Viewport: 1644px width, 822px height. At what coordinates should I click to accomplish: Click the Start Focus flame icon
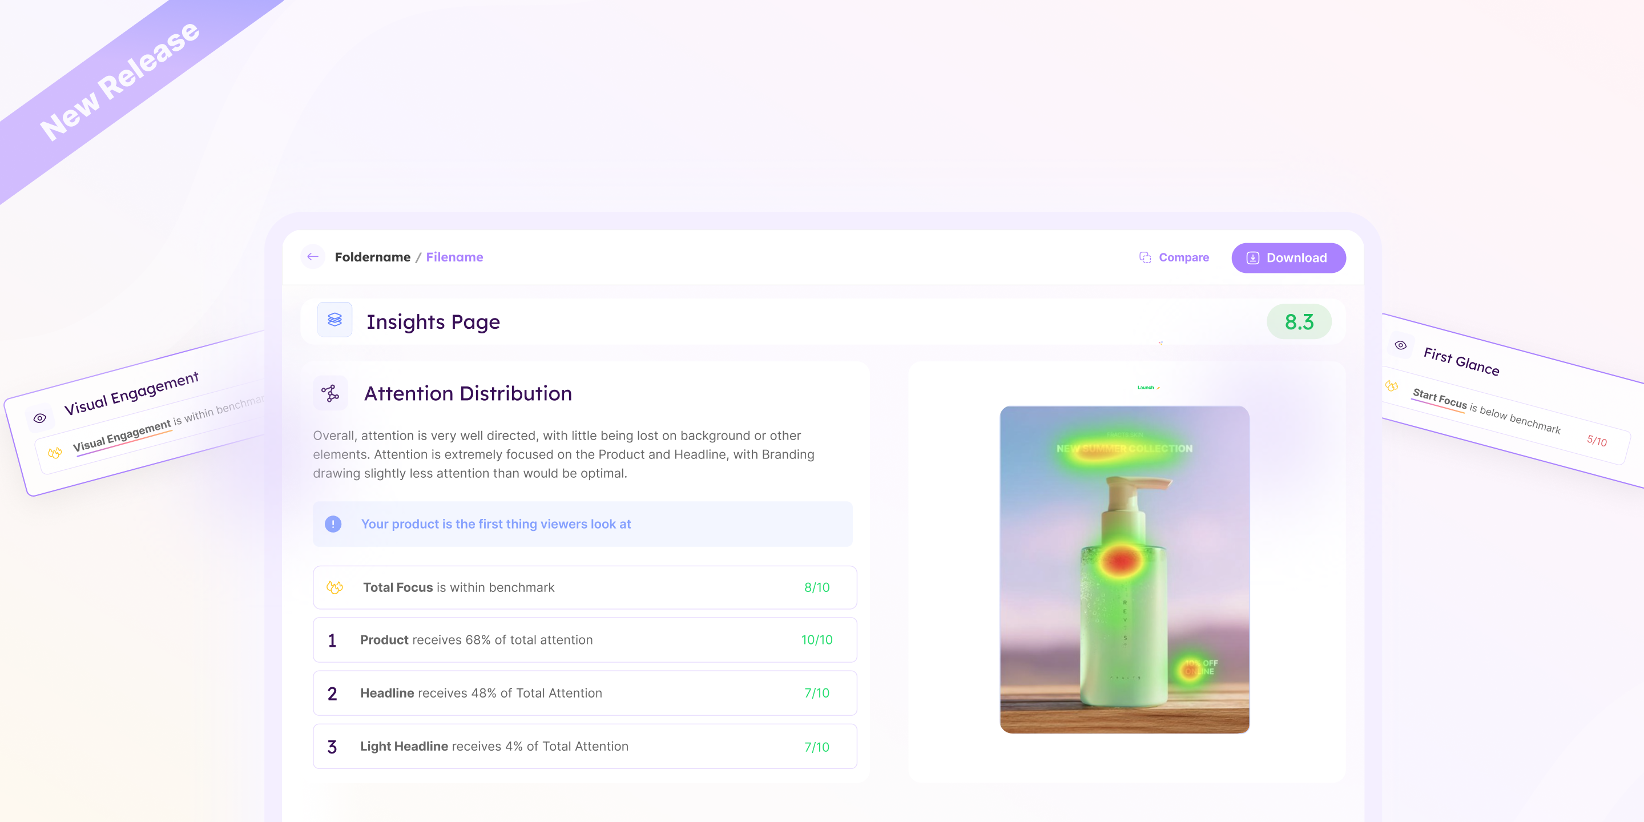(x=1392, y=386)
